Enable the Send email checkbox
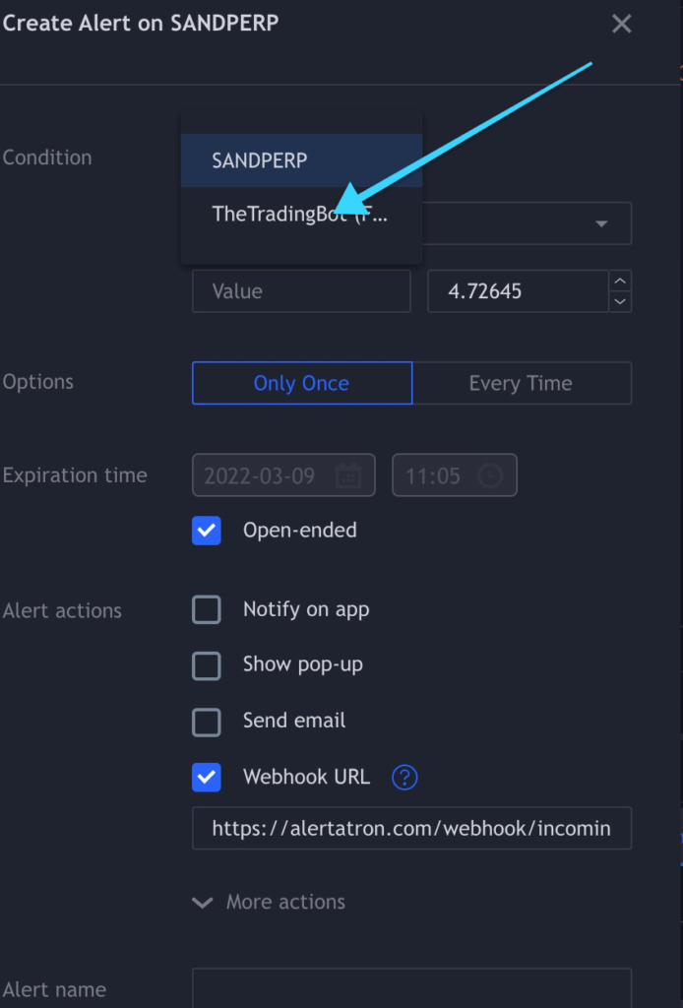The image size is (683, 1008). click(207, 722)
